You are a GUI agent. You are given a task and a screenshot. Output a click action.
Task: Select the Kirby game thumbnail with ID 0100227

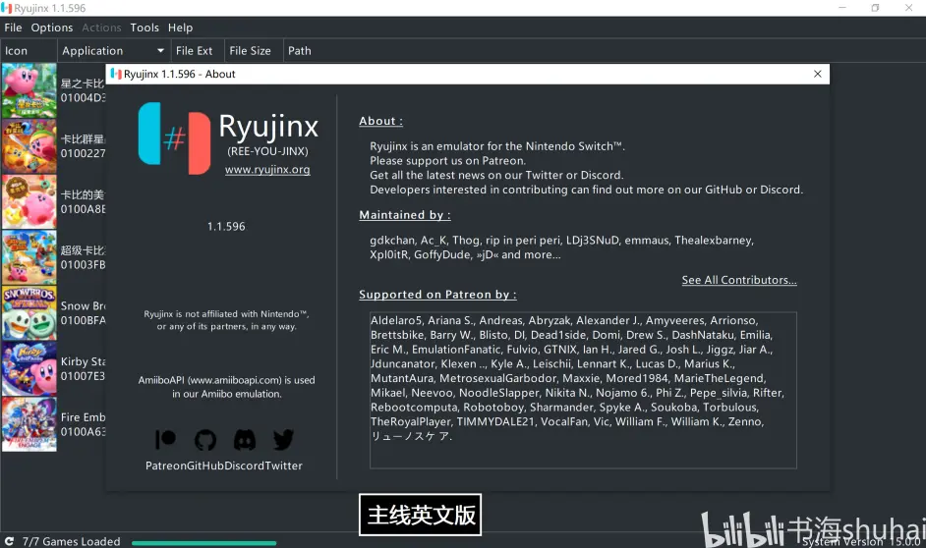[x=29, y=146]
